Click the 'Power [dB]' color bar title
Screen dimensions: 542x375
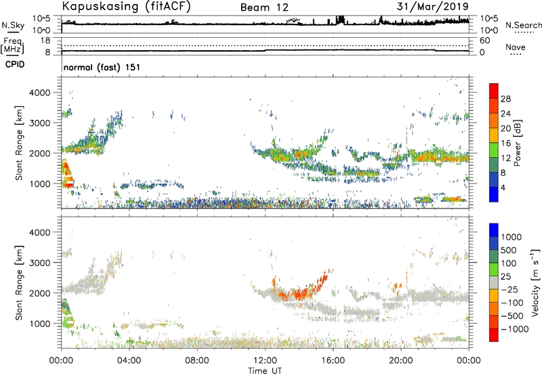pyautogui.click(x=518, y=143)
